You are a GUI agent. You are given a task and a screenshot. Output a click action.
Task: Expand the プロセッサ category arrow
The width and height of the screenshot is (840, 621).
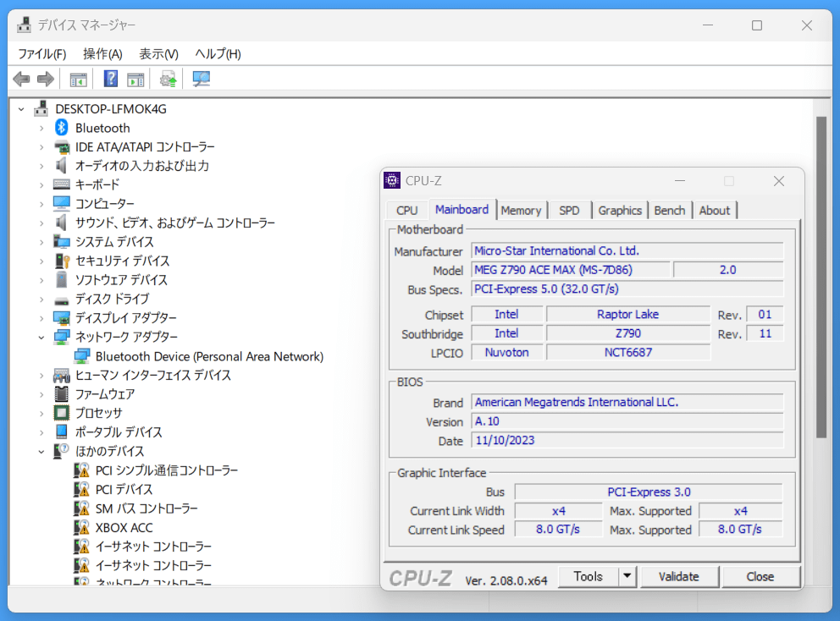coord(41,413)
